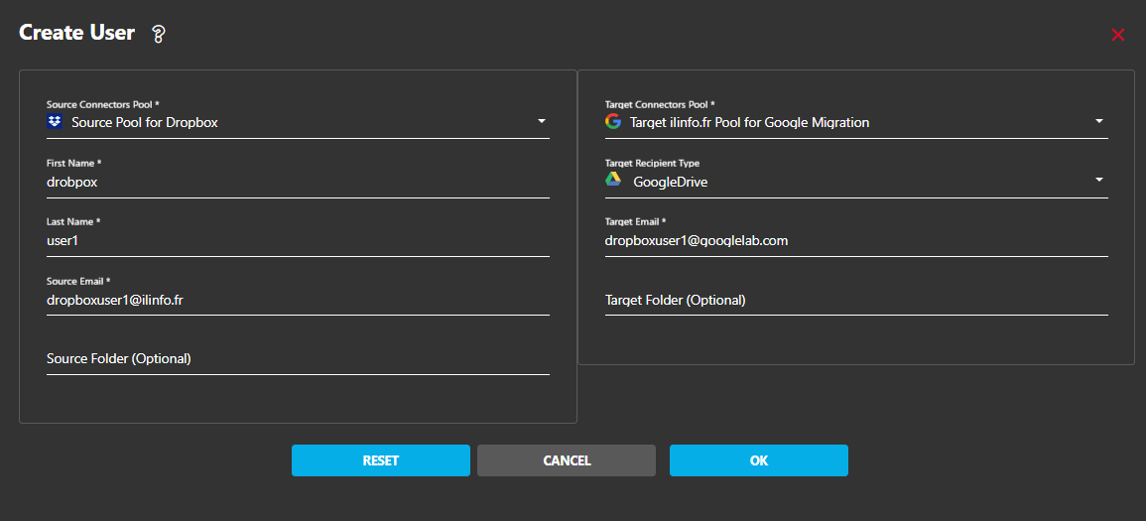Focus the Target Folder optional field
This screenshot has height=521, width=1146.
pyautogui.click(x=856, y=301)
